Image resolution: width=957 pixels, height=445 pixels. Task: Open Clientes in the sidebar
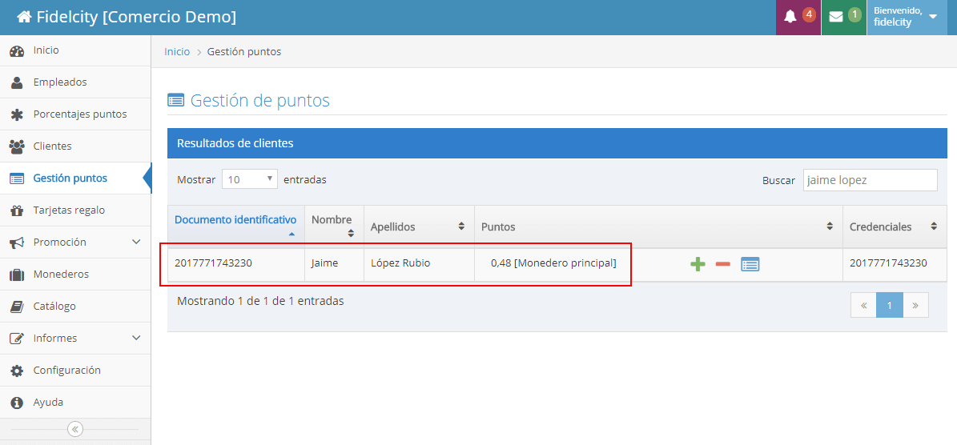coord(52,146)
